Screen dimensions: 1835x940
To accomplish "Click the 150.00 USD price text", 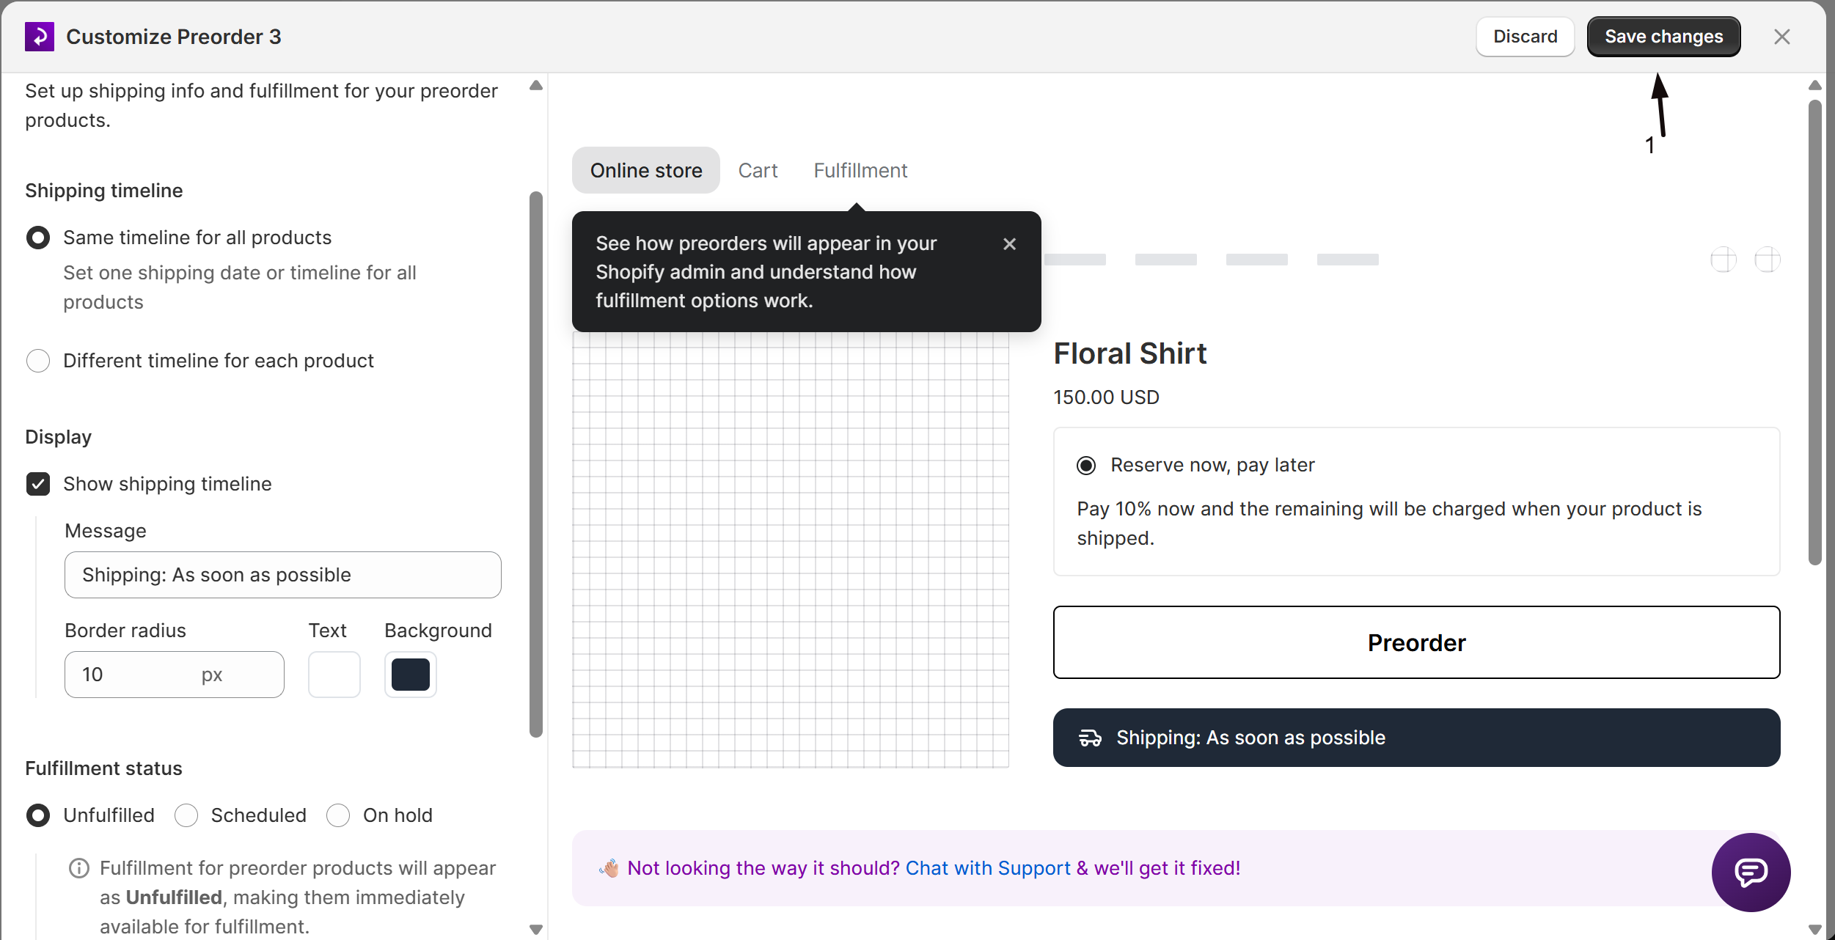I will (1107, 397).
